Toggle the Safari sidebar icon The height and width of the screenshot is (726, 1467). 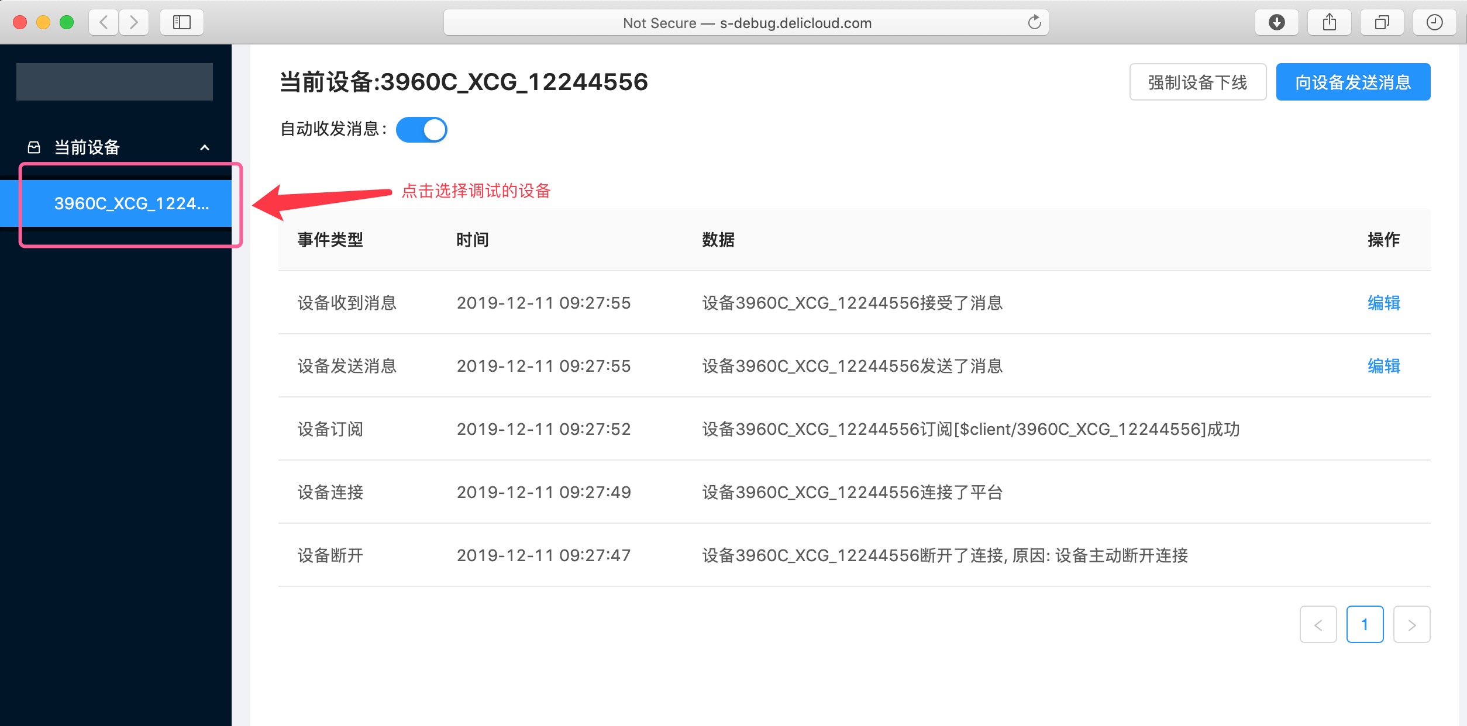(182, 23)
